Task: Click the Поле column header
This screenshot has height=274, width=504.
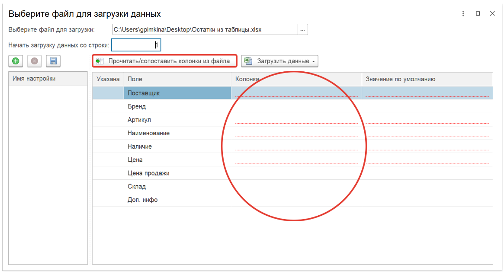Action: tap(177, 79)
